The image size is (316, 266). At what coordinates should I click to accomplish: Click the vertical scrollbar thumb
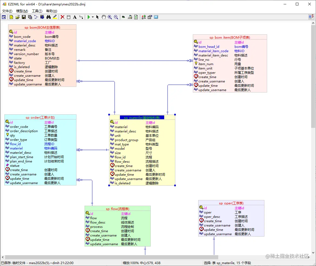[x=313, y=76]
